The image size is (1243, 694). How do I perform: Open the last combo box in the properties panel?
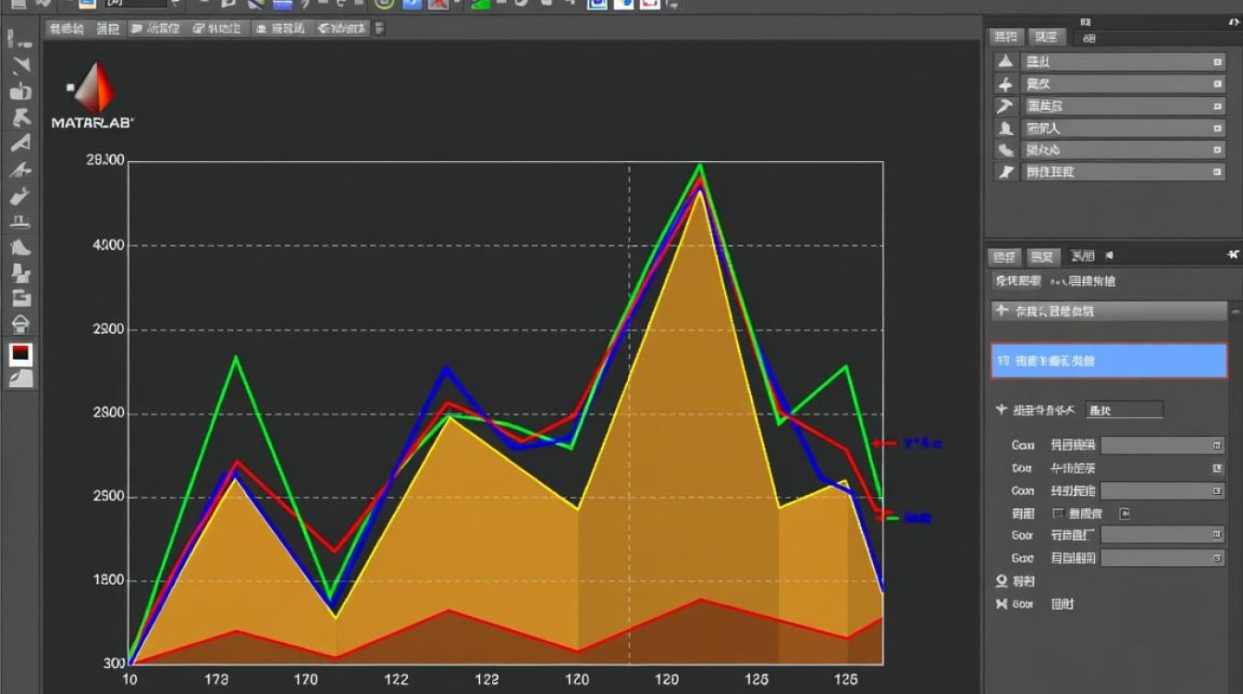1163,558
